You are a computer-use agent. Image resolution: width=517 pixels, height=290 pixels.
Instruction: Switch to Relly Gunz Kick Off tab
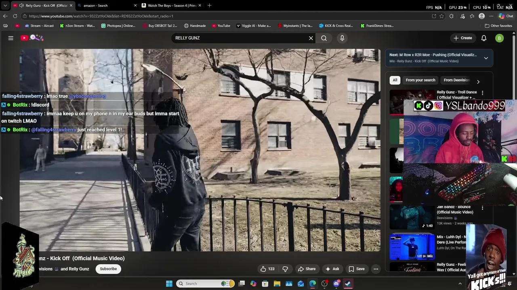tap(42, 6)
